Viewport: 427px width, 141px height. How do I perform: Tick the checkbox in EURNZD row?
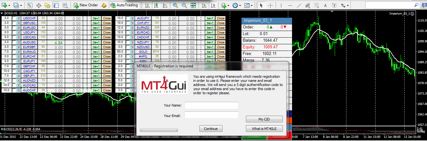tap(128, 28)
